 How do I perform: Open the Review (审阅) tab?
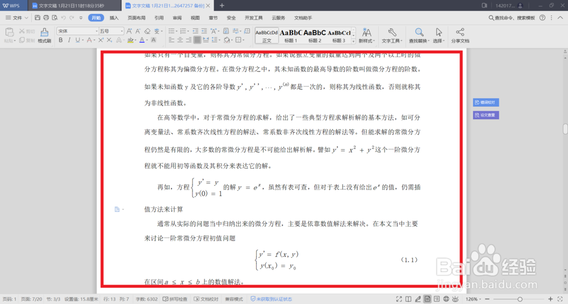tap(177, 18)
